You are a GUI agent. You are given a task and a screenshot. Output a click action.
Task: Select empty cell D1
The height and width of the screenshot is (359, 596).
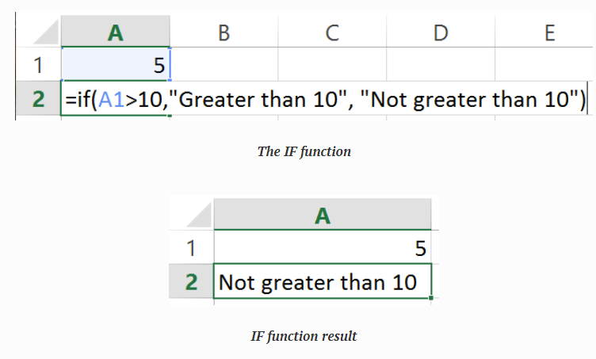coord(441,65)
